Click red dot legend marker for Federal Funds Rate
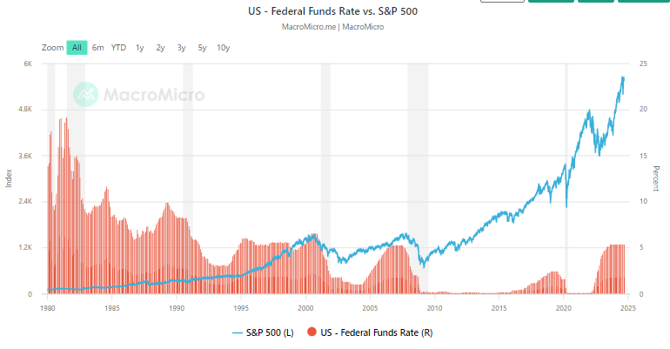 pos(312,333)
